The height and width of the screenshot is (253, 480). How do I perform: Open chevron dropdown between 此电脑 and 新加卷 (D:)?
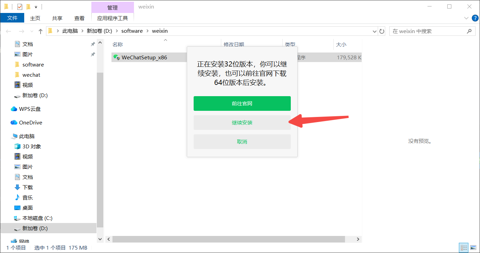point(82,31)
